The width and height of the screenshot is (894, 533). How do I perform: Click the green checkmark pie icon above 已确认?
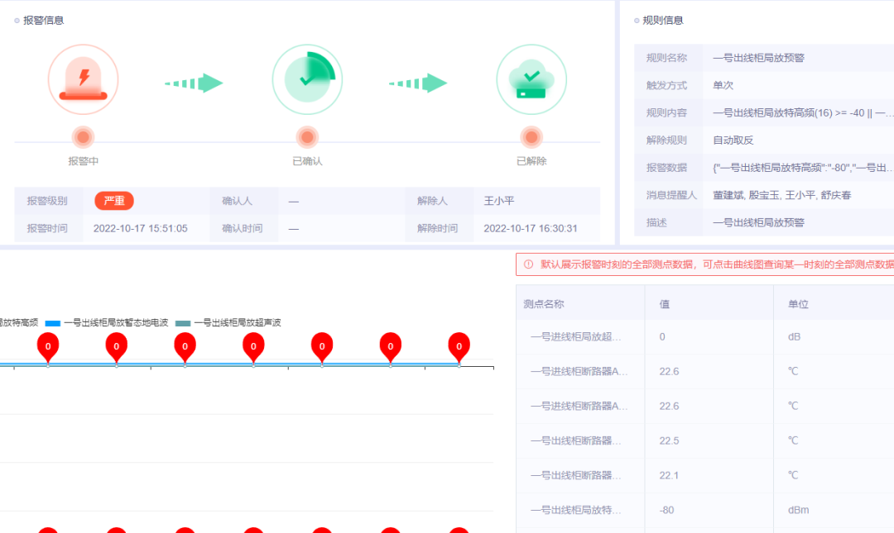pyautogui.click(x=307, y=79)
